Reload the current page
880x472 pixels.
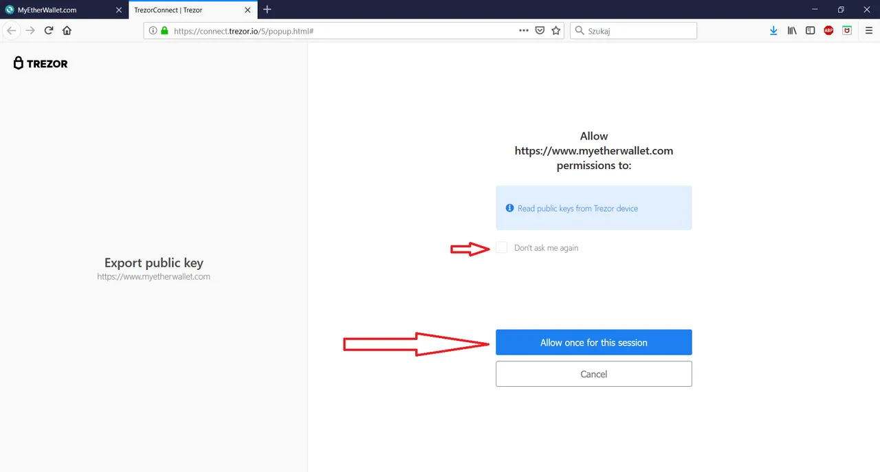49,30
